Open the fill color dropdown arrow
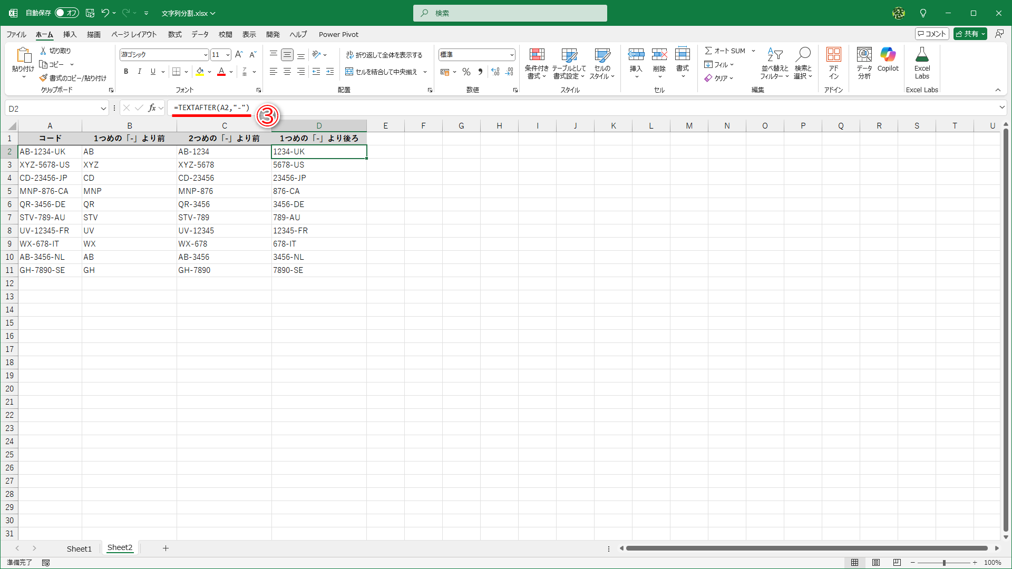The height and width of the screenshot is (569, 1012). (x=210, y=72)
